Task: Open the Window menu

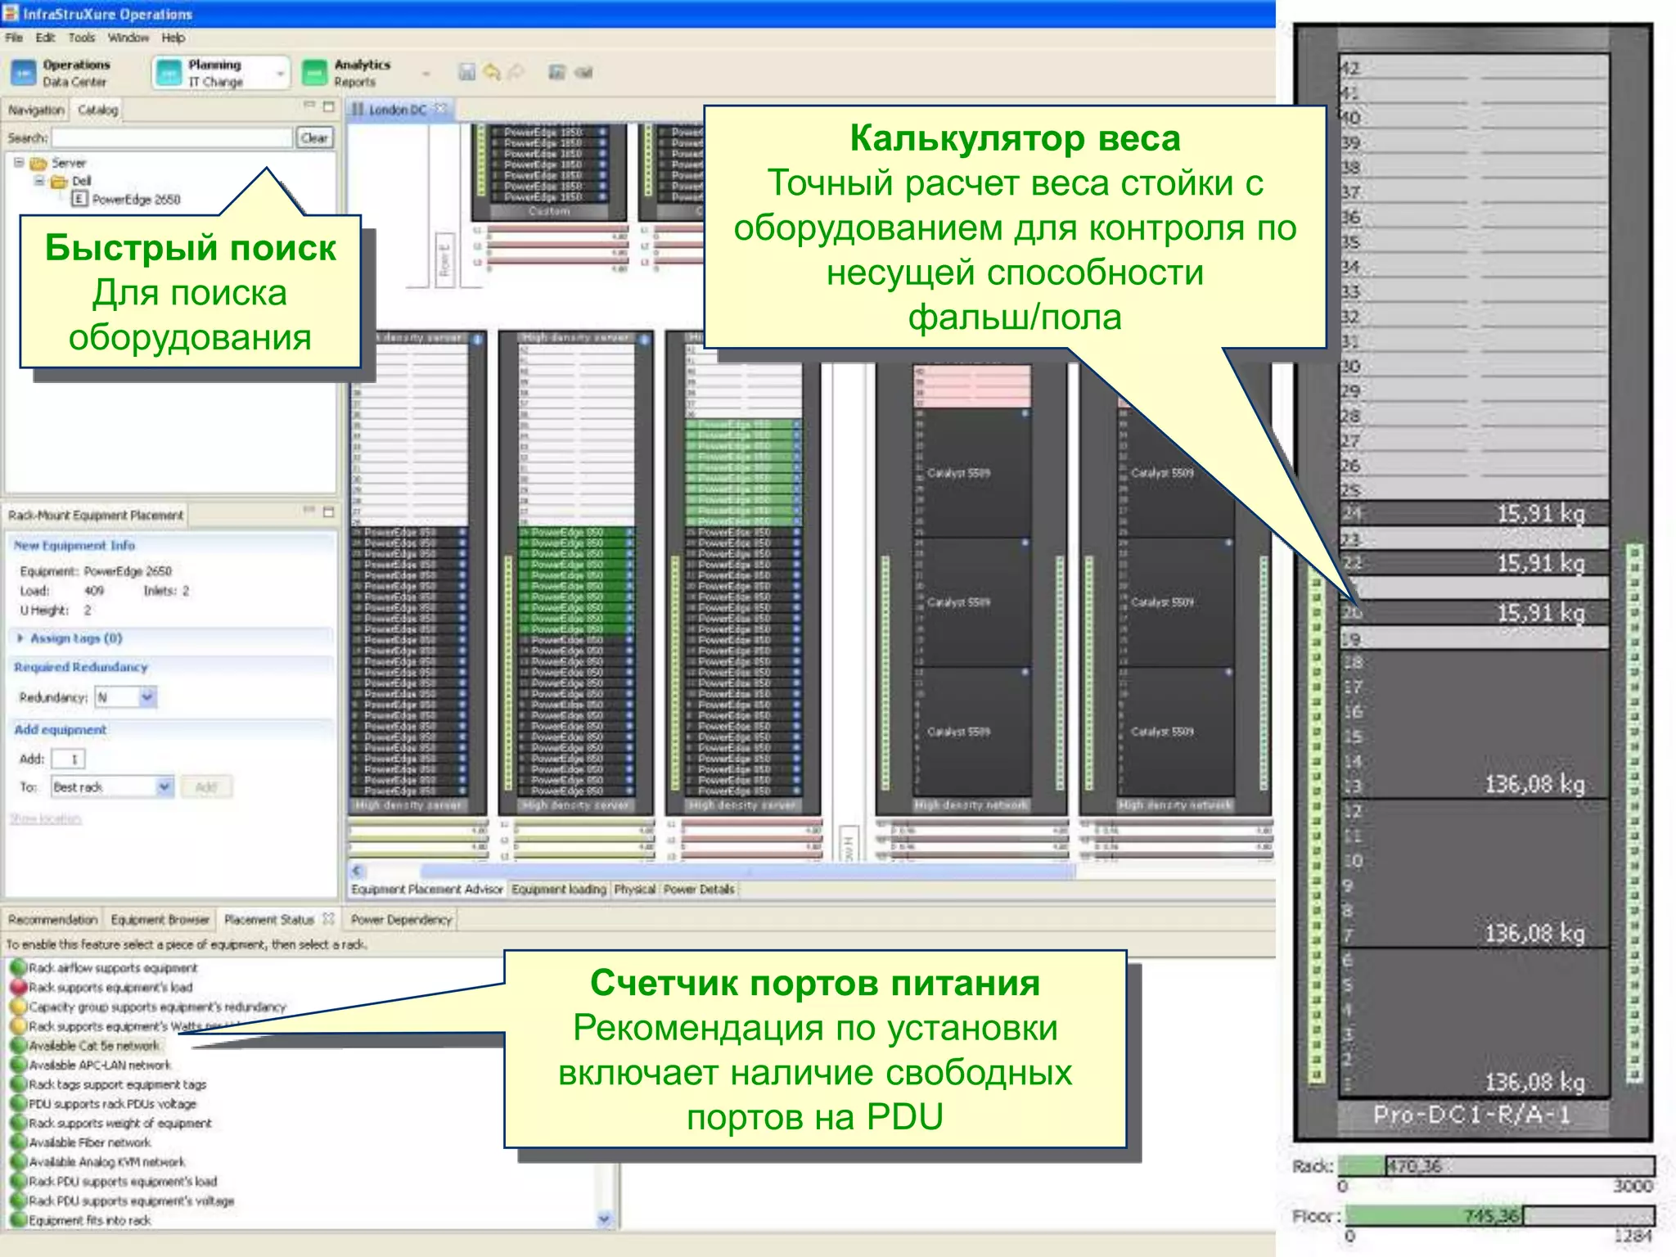Action: [x=128, y=38]
